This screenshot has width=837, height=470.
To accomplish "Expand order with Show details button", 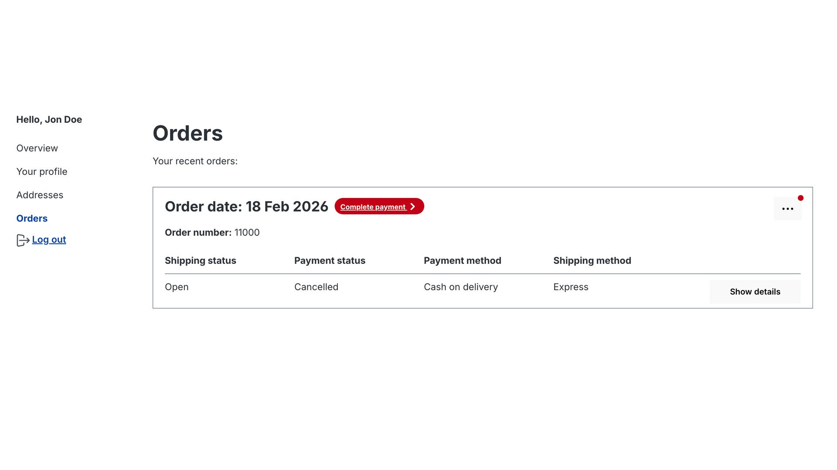I will tap(755, 292).
